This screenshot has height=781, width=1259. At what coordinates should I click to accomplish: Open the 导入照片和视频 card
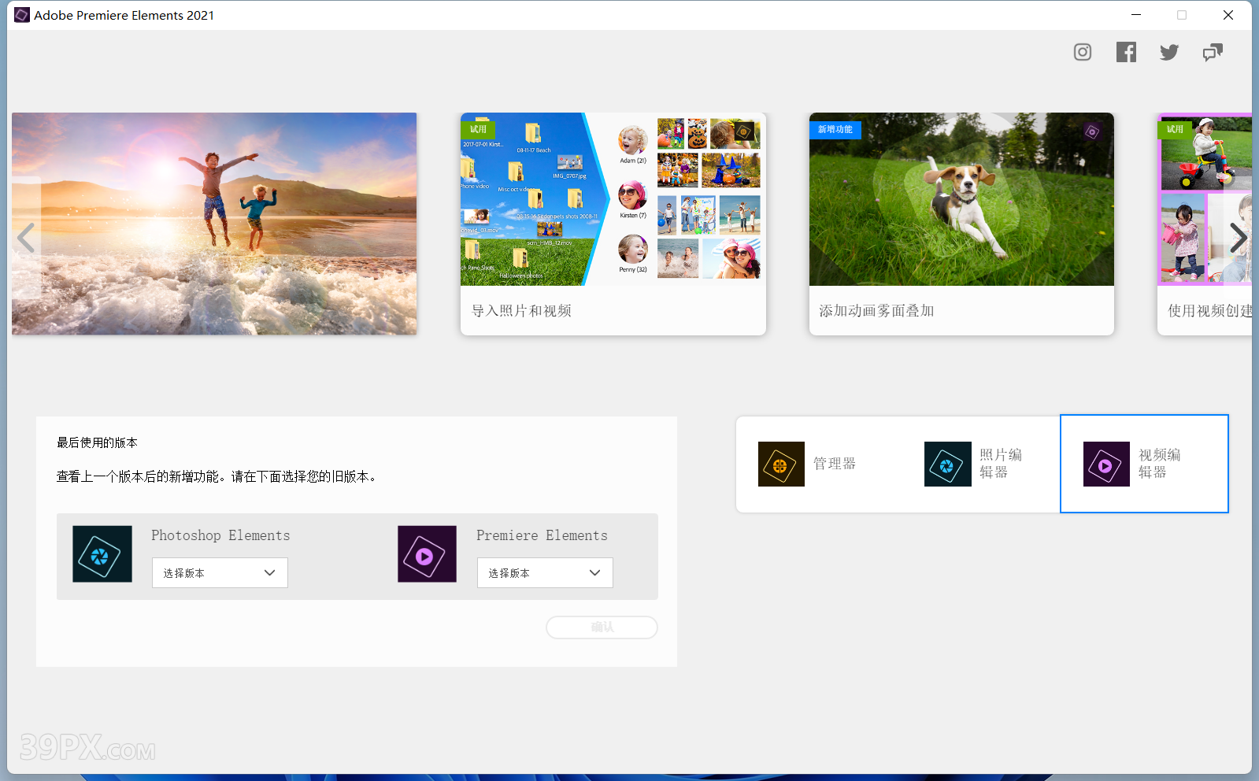click(x=613, y=224)
